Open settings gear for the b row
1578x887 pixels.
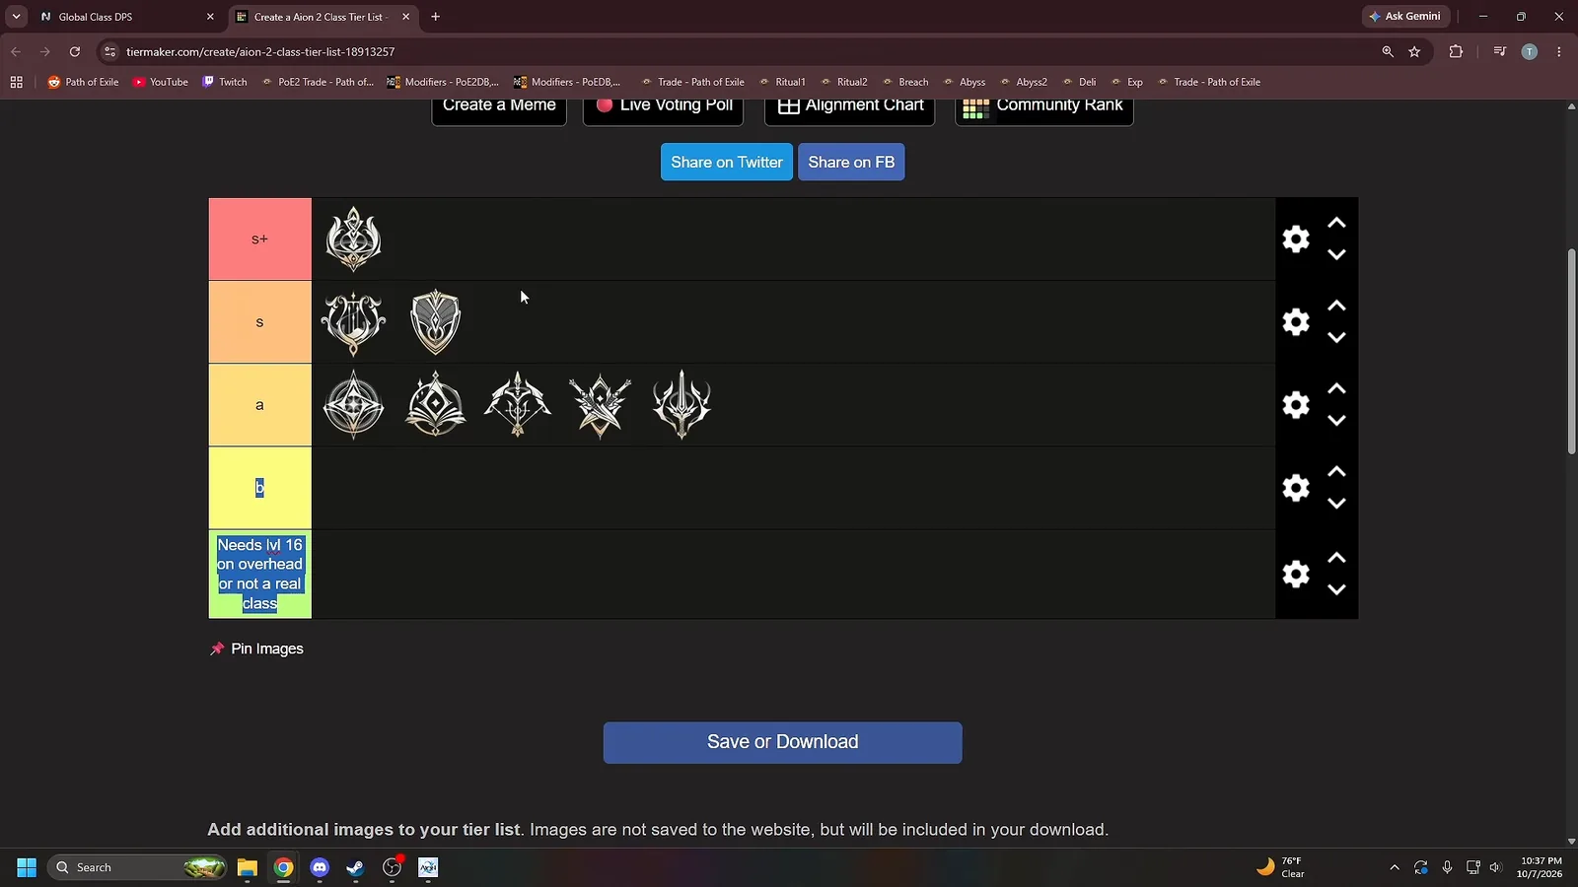(1296, 487)
